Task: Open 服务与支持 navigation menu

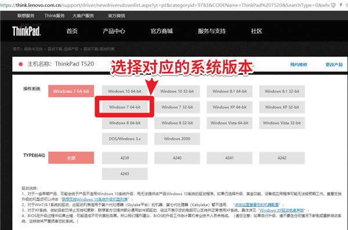Action: (x=212, y=31)
